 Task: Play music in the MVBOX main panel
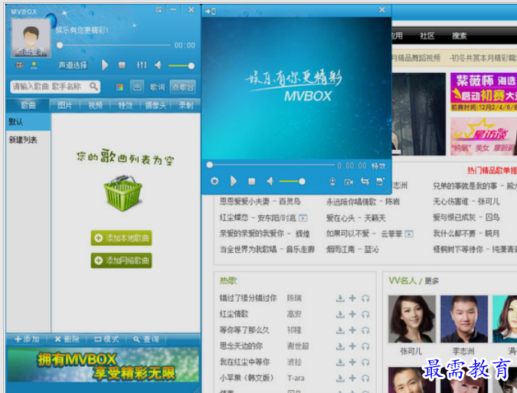[105, 65]
